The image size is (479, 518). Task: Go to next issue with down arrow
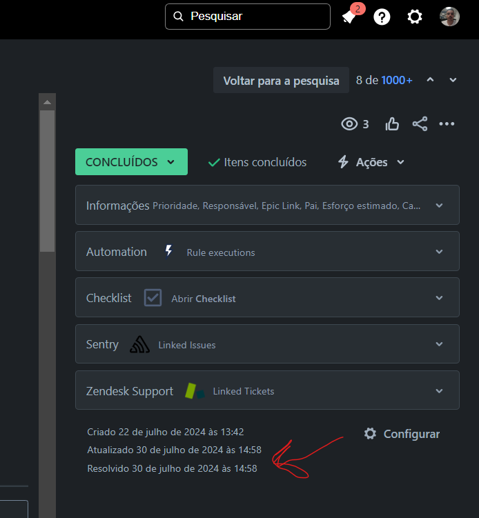click(453, 80)
